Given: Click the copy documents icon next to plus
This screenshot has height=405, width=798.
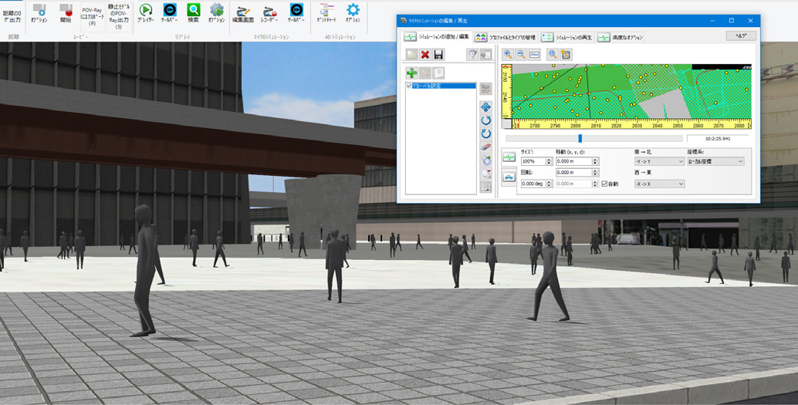Looking at the screenshot, I should tap(438, 73).
